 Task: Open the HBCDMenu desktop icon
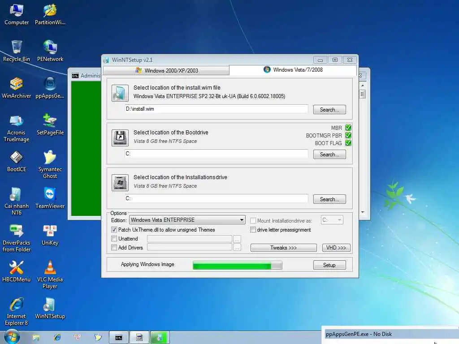17,272
